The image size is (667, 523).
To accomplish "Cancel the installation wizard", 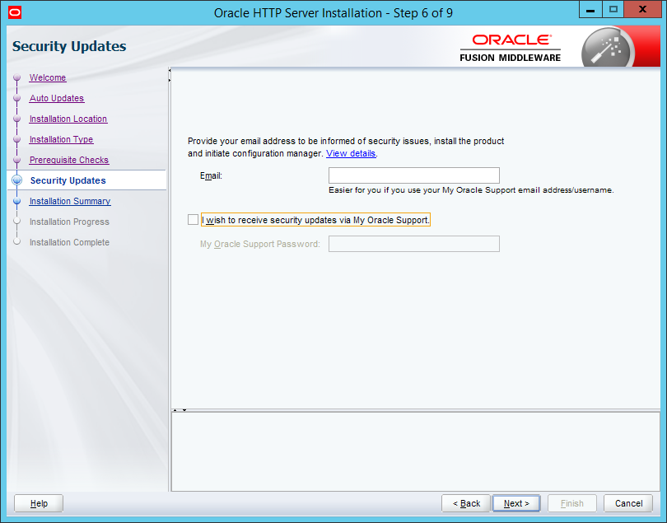I will point(628,503).
